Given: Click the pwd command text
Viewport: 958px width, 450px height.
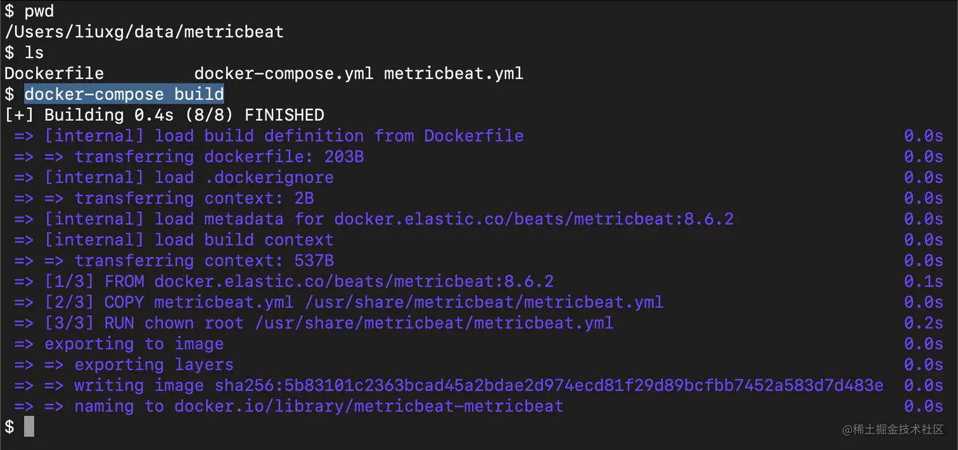Looking at the screenshot, I should pos(39,11).
